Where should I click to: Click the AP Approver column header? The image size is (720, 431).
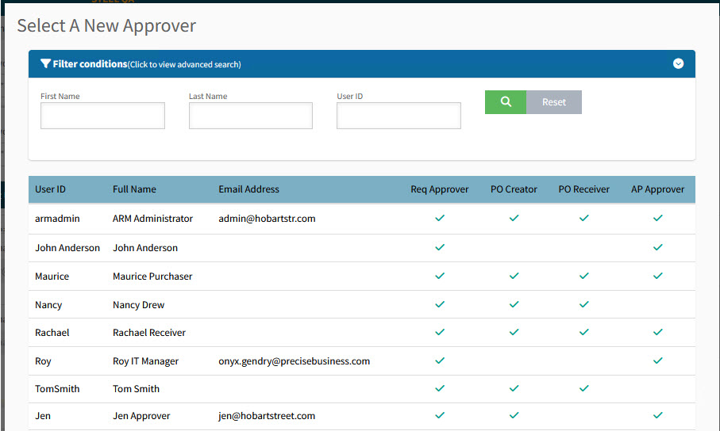coord(657,189)
